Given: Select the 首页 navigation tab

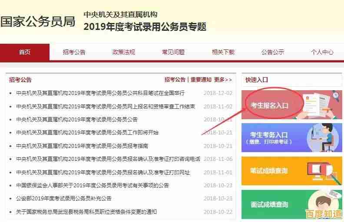Looking at the screenshot, I should (25, 52).
